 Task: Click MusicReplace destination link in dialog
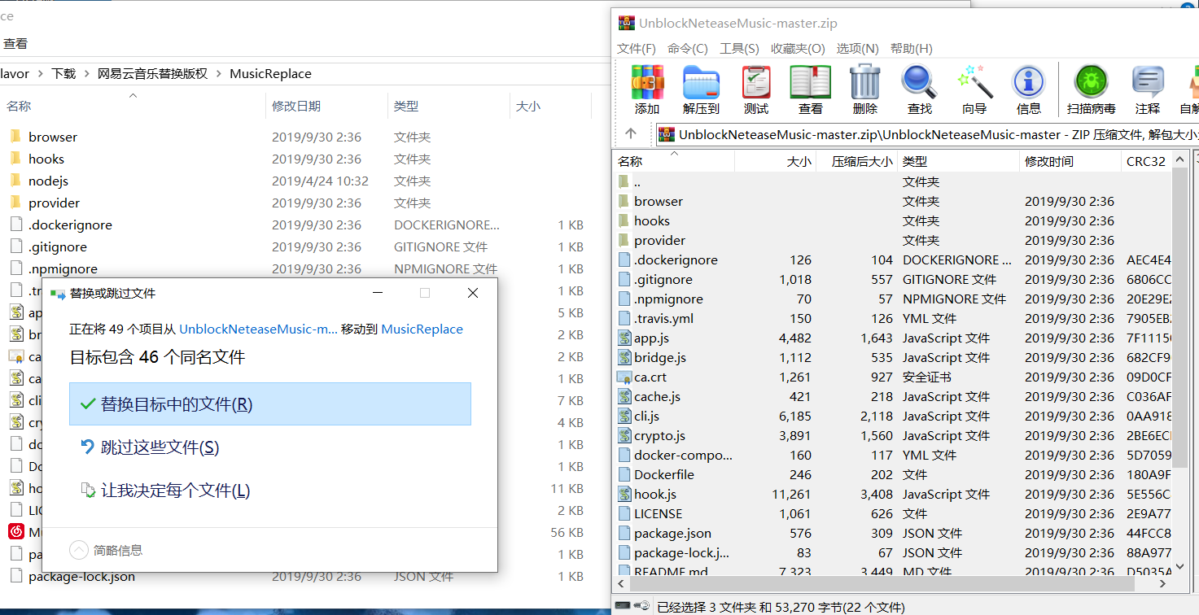tap(422, 329)
